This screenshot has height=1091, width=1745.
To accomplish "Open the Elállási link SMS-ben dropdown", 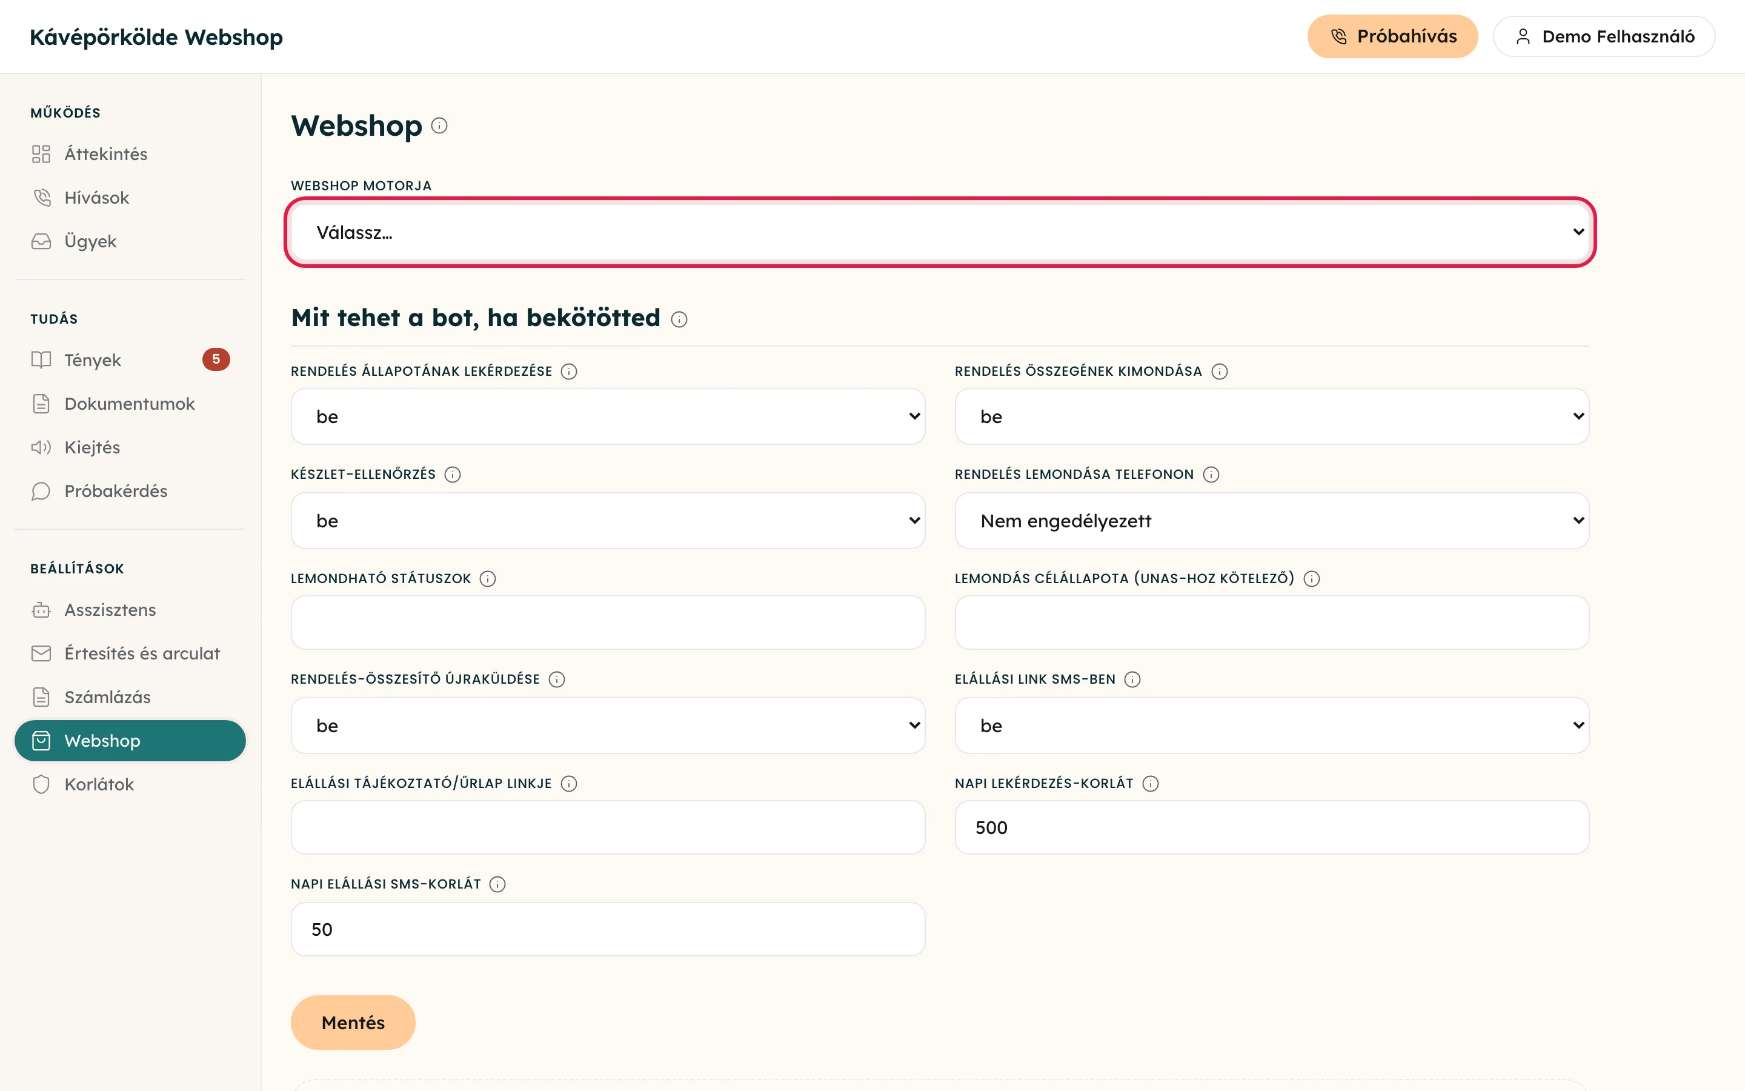I will point(1272,725).
